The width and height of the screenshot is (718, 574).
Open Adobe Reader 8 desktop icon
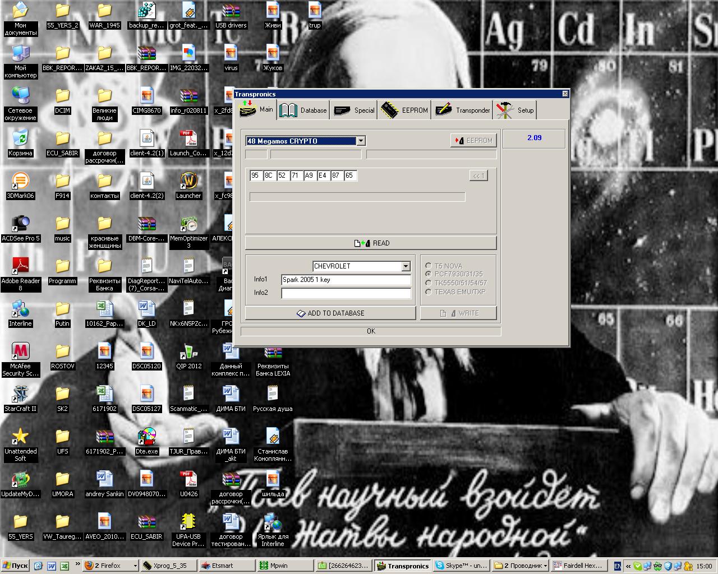click(20, 274)
